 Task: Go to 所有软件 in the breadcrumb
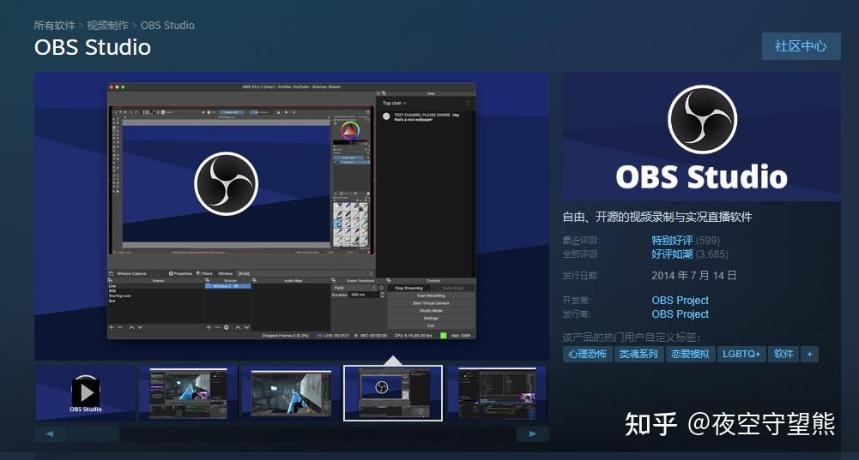[x=54, y=25]
